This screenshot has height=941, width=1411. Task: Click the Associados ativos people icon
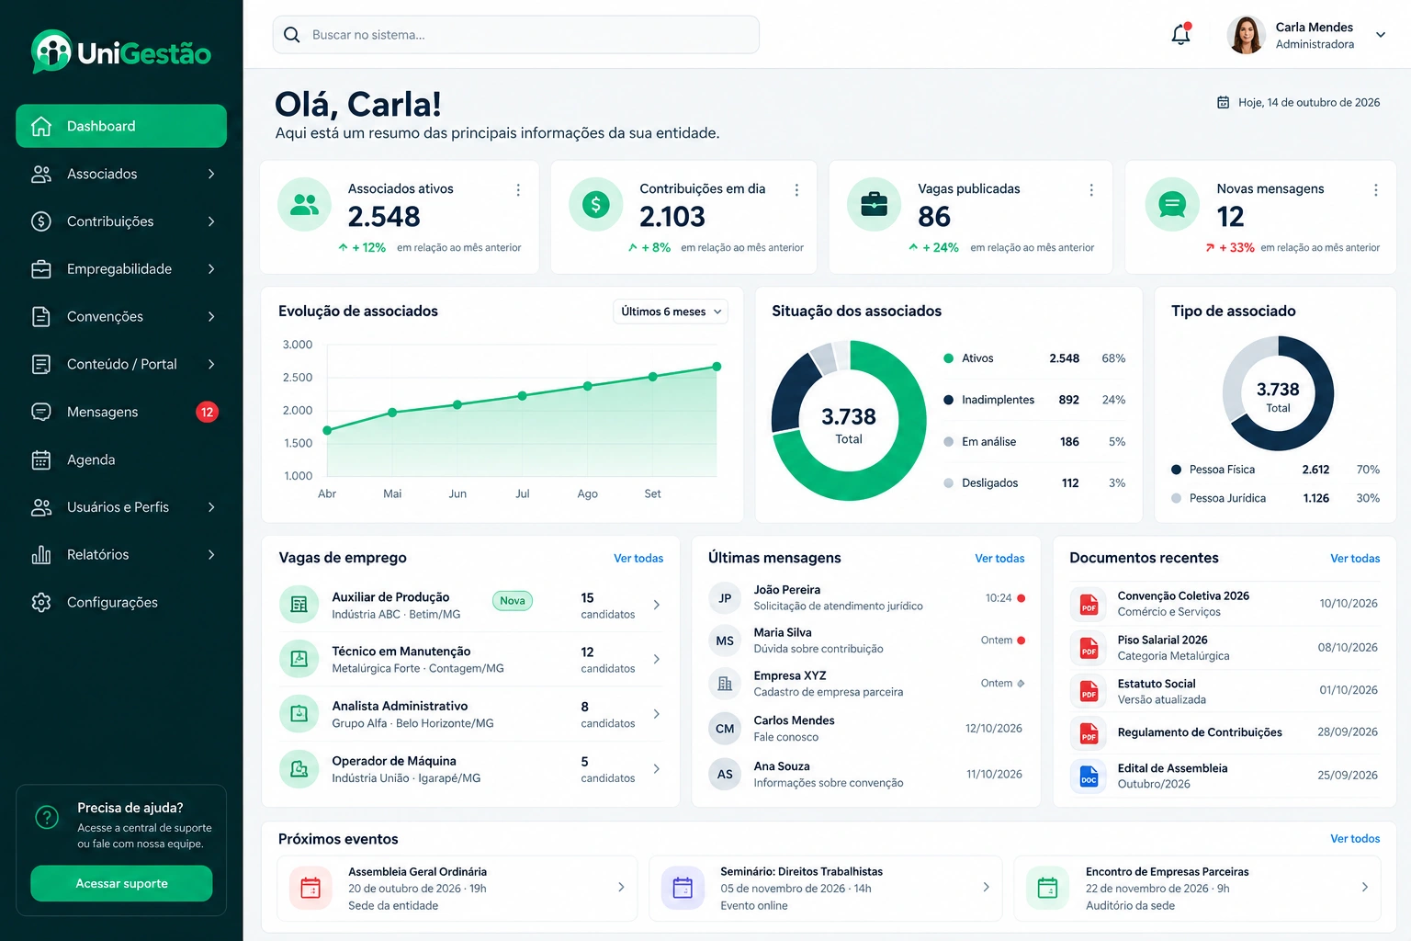point(304,204)
